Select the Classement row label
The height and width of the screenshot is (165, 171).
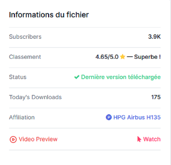[25, 57]
